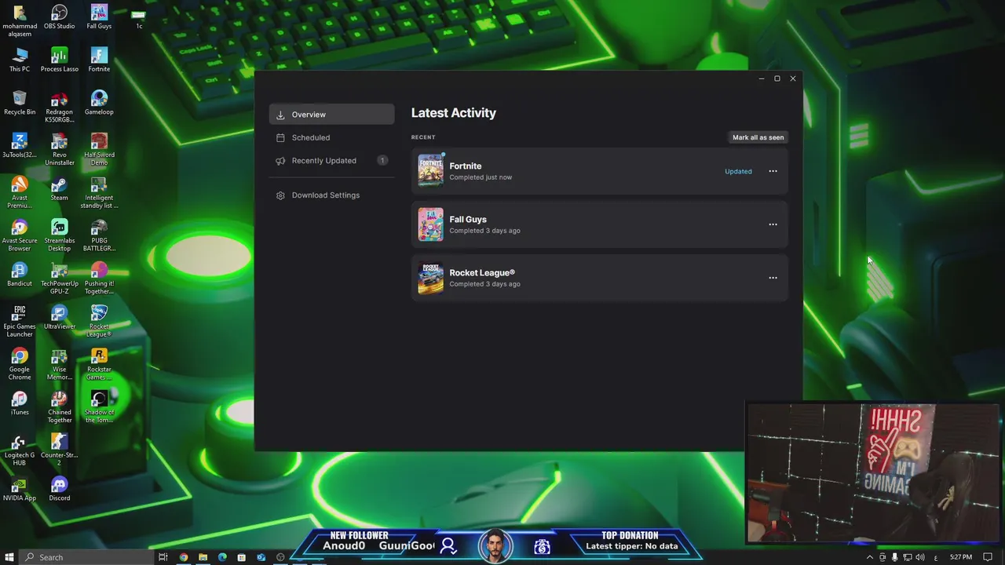Click the Recently Updated count badge
1005x565 pixels.
382,161
